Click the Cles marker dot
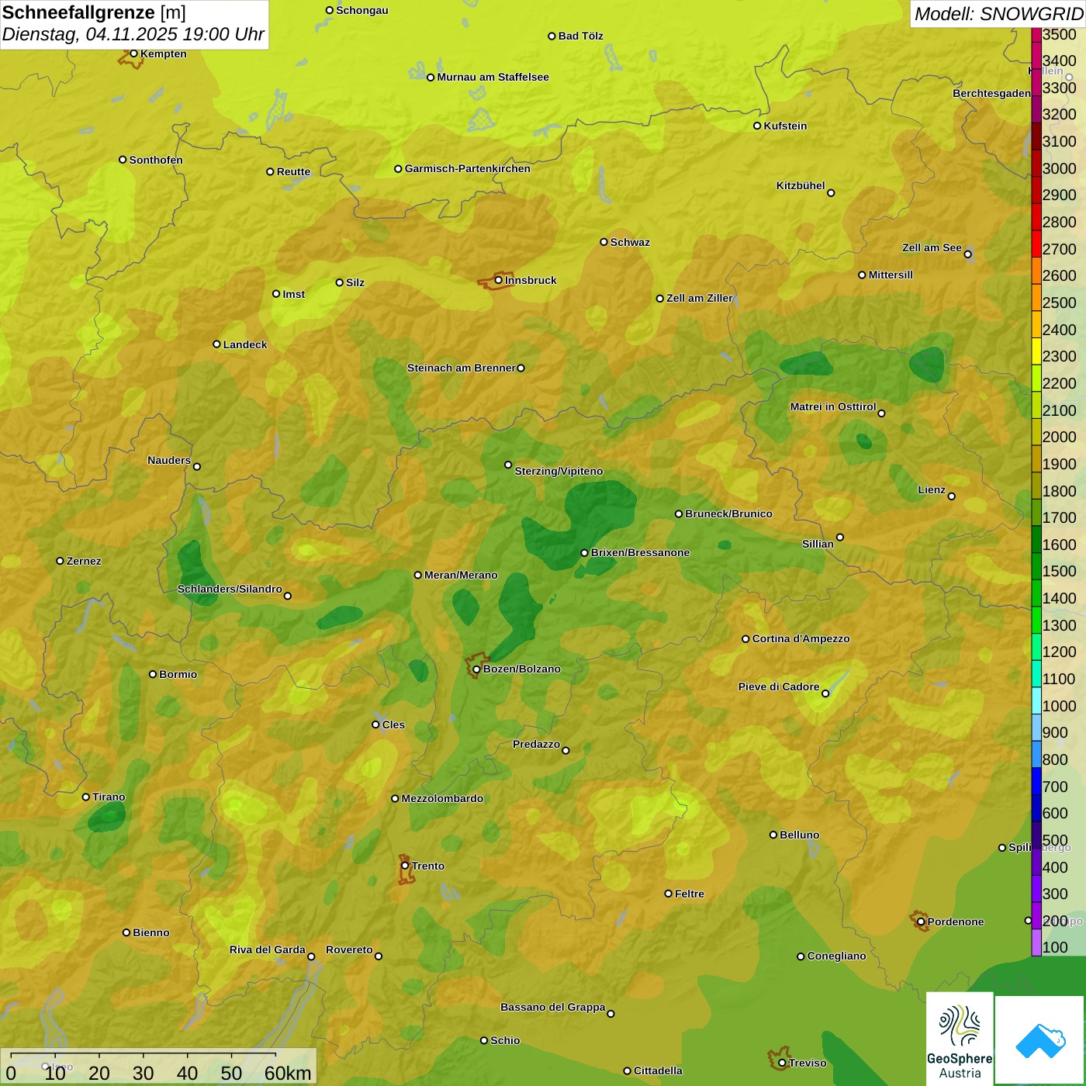 point(375,725)
